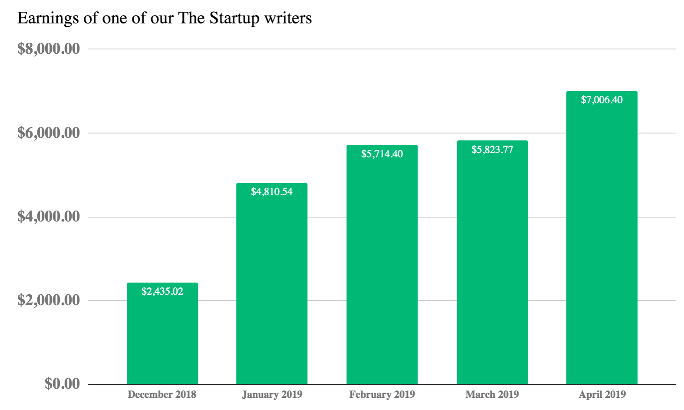Select the $5,823.77 data label
Screen dimensions: 684x410
pos(492,150)
